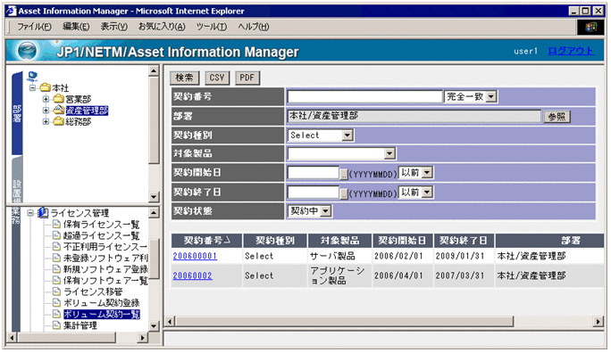Click page icon beside 保有ソフトウェア一覧
The height and width of the screenshot is (353, 611).
click(56, 280)
